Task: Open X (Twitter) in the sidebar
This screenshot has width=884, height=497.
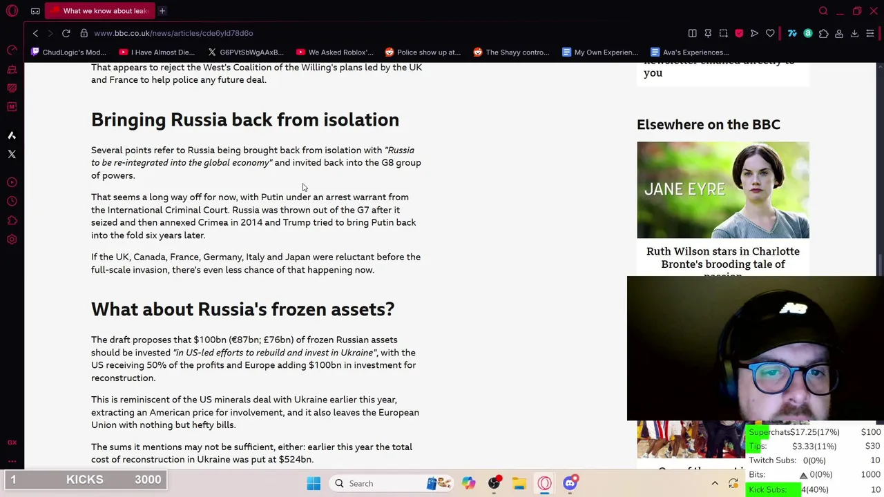Action: (12, 154)
